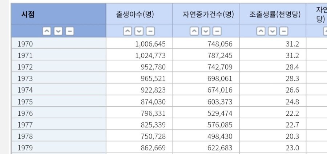Reset 시점 column sort with minus icon
The height and width of the screenshot is (154, 327).
[70, 31]
